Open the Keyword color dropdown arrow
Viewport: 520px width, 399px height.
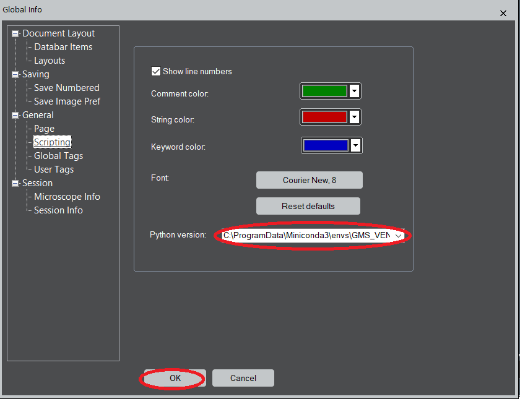pos(355,145)
